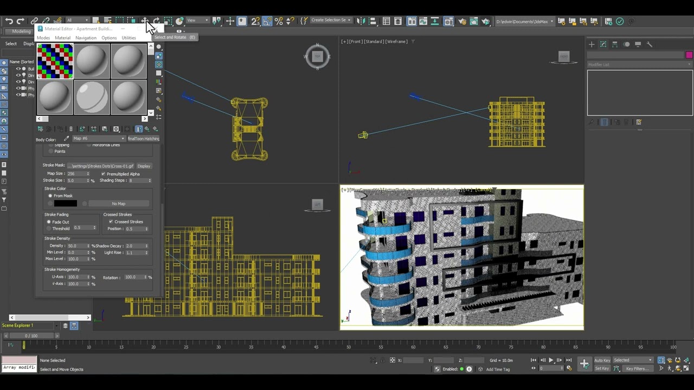This screenshot has width=694, height=390.
Task: Select Fade Out radio button
Action: click(x=48, y=222)
